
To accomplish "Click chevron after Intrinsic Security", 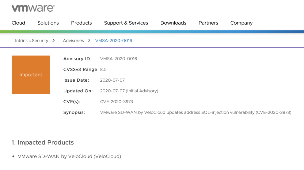I will [x=54, y=41].
